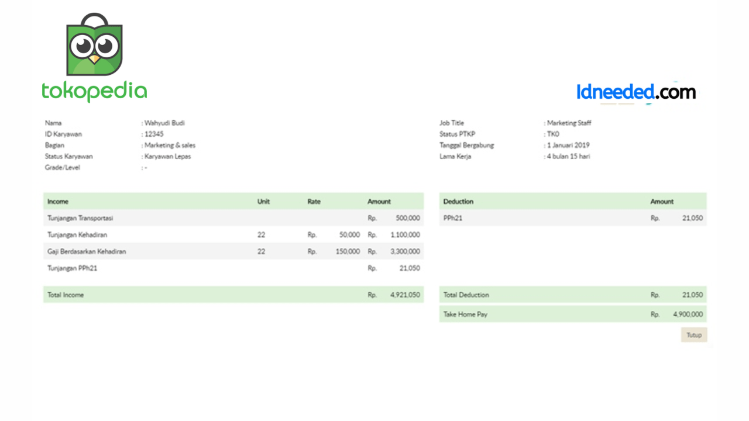The height and width of the screenshot is (421, 749).
Task: Click the Deduction column header
Action: [x=458, y=201]
